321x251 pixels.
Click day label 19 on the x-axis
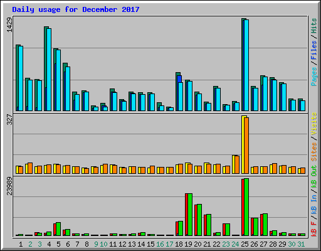point(188,244)
